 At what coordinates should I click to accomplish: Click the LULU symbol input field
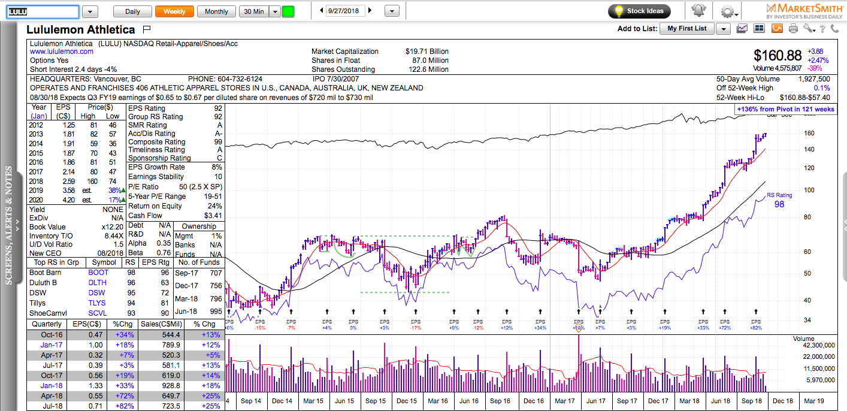tap(43, 11)
